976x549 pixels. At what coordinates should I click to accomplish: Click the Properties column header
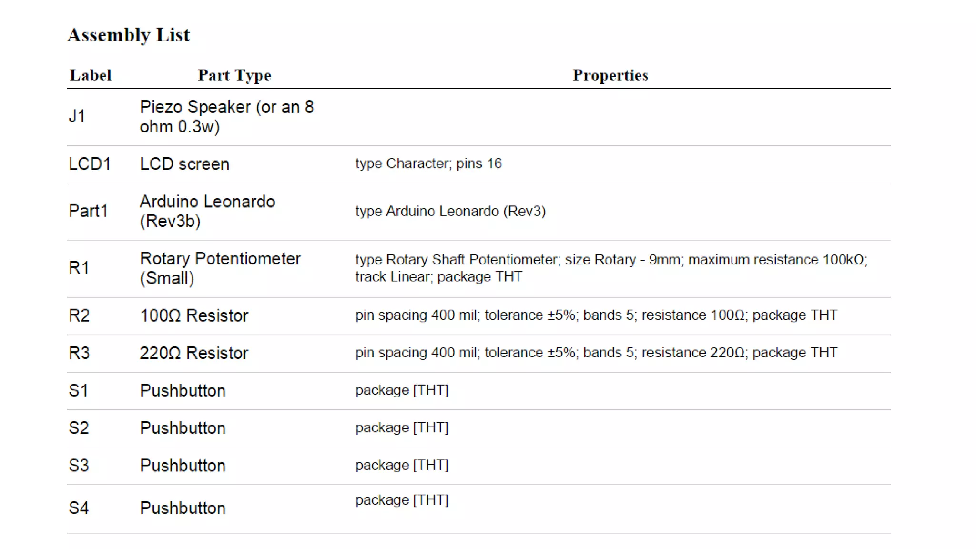[610, 75]
